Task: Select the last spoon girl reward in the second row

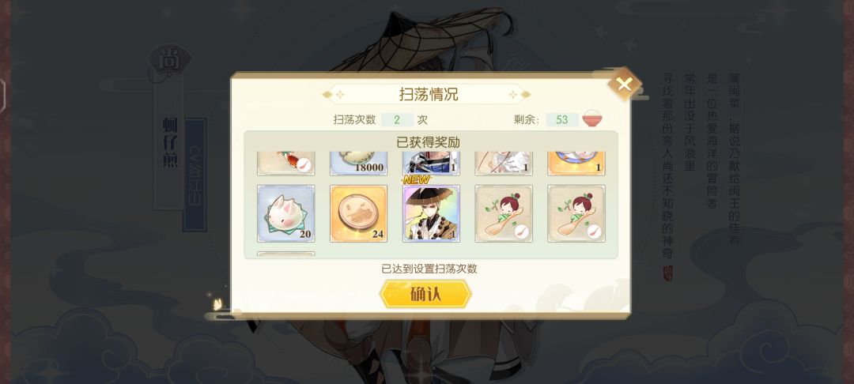Action: [576, 213]
